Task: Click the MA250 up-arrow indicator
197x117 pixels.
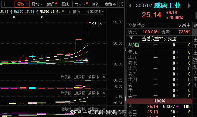Action: pos(63,12)
